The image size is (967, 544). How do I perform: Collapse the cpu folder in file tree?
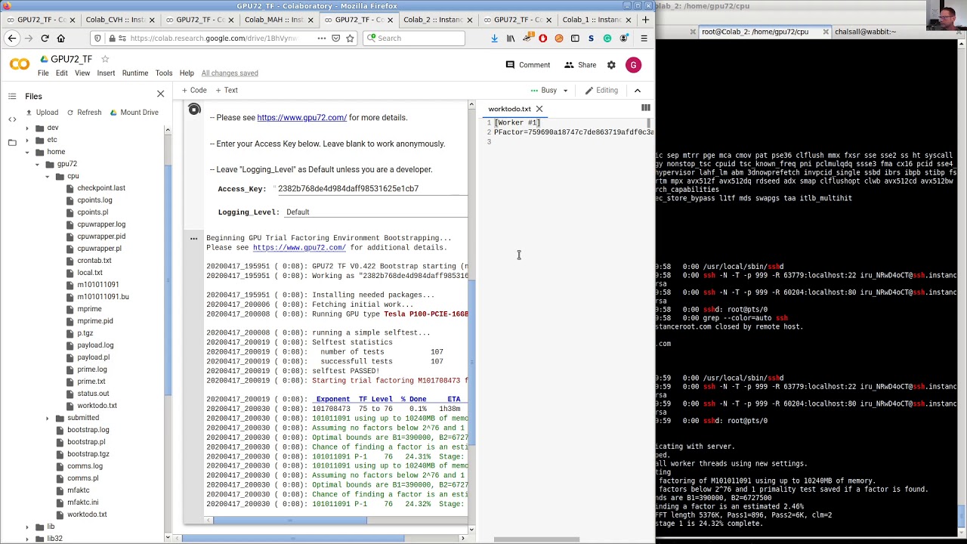pos(47,176)
